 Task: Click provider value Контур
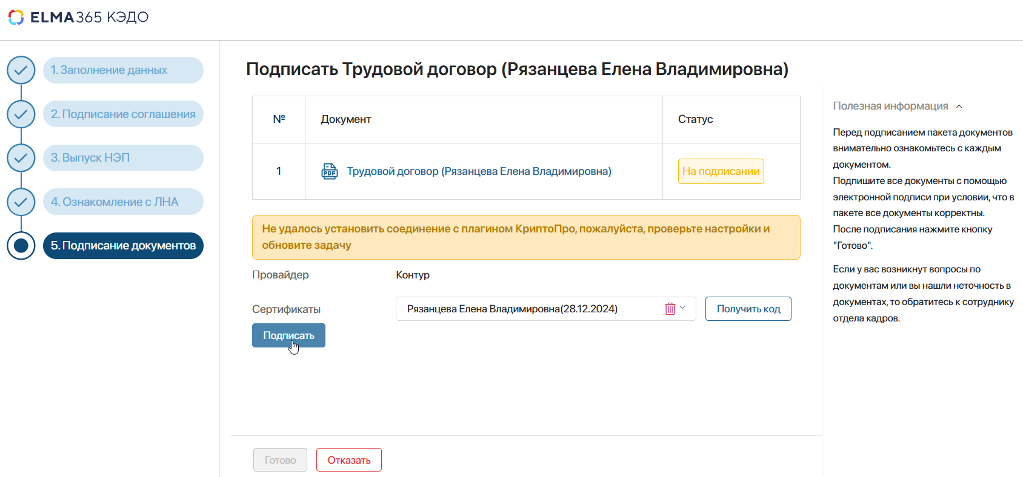click(413, 275)
